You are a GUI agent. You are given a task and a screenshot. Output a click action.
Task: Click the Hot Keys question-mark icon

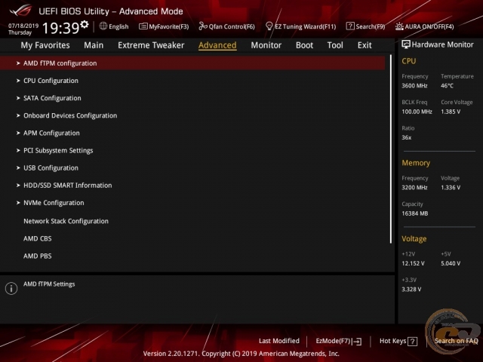tap(412, 342)
